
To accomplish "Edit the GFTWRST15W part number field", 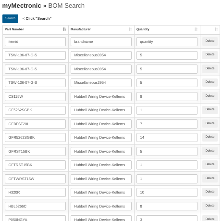I will [x=35, y=179].
